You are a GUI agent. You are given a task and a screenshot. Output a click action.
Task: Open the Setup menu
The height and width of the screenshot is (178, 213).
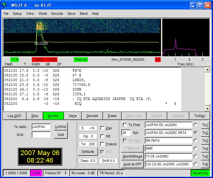17,14
